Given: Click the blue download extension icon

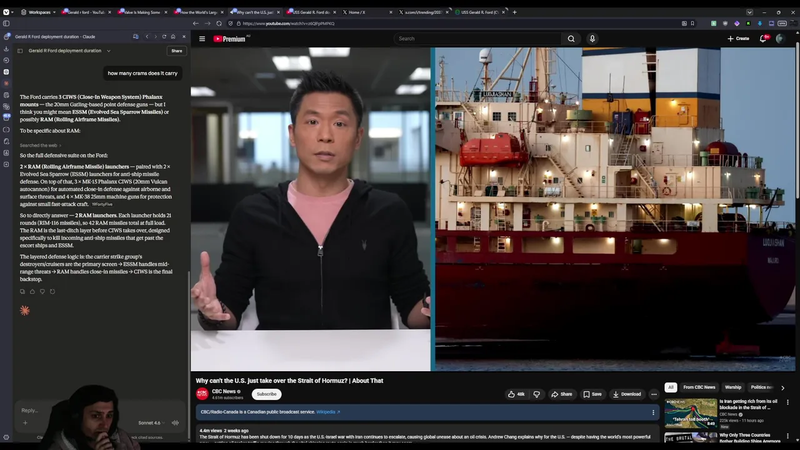Looking at the screenshot, I should (760, 23).
